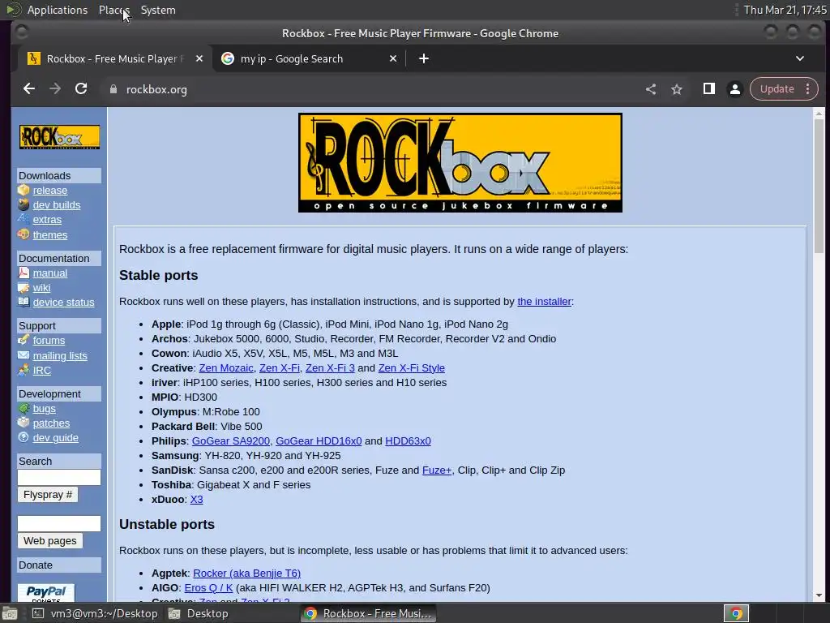Click the bugs icon in the sidebar
830x623 pixels.
coord(24,409)
